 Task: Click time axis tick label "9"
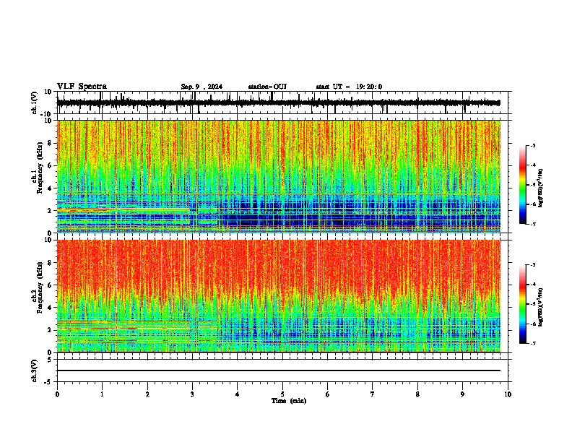(462, 394)
